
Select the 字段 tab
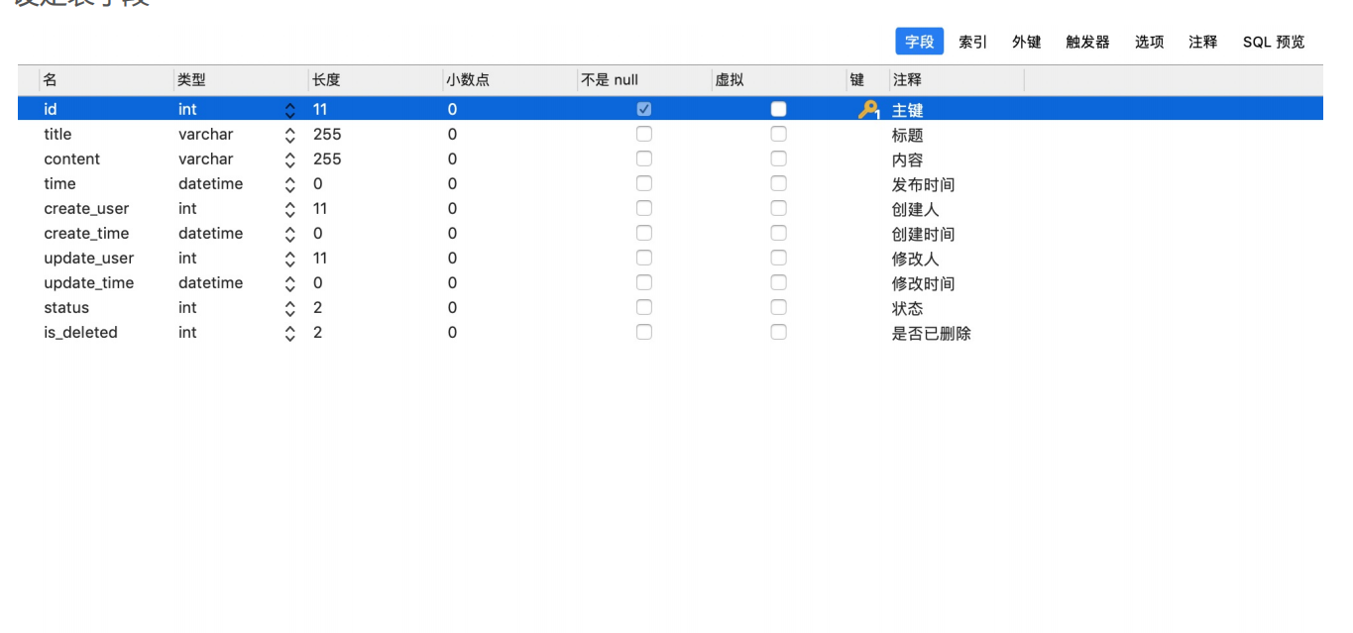tap(918, 42)
